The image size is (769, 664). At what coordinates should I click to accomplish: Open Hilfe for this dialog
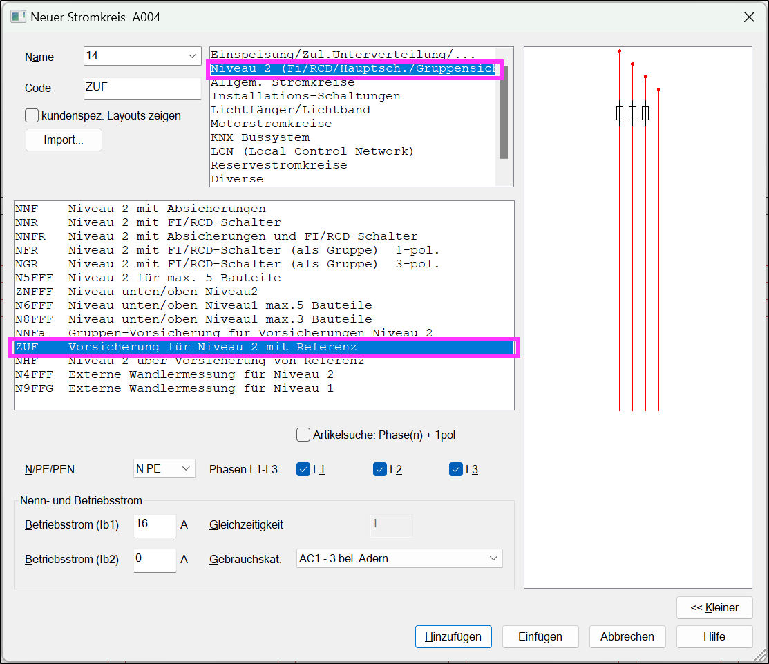pyautogui.click(x=714, y=636)
